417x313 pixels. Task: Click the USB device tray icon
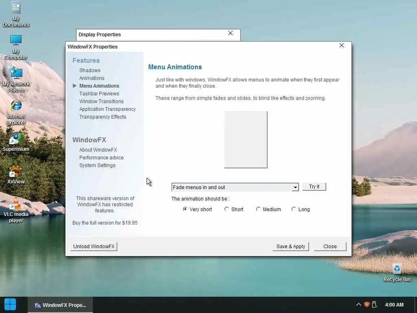374,304
